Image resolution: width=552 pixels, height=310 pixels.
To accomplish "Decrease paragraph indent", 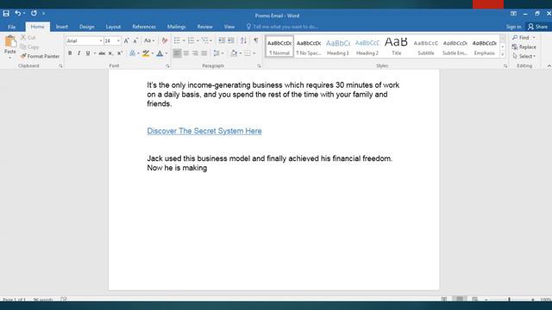I will (222, 40).
